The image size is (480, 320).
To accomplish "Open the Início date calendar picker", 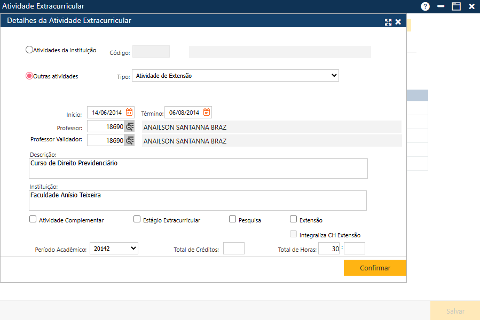I will tap(129, 112).
